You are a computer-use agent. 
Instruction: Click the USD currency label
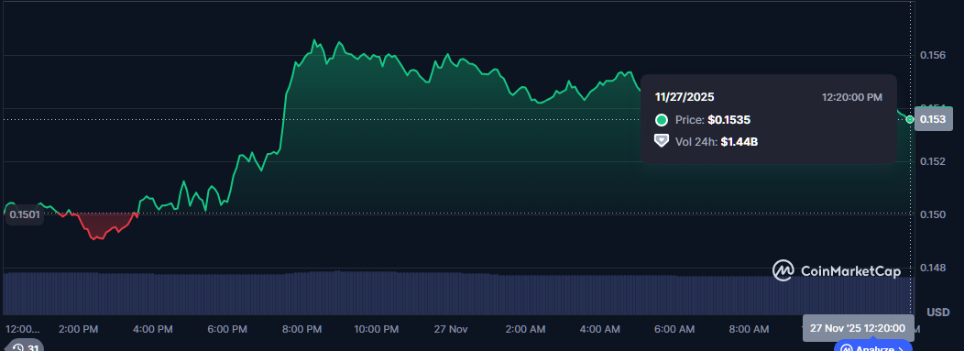pyautogui.click(x=938, y=313)
